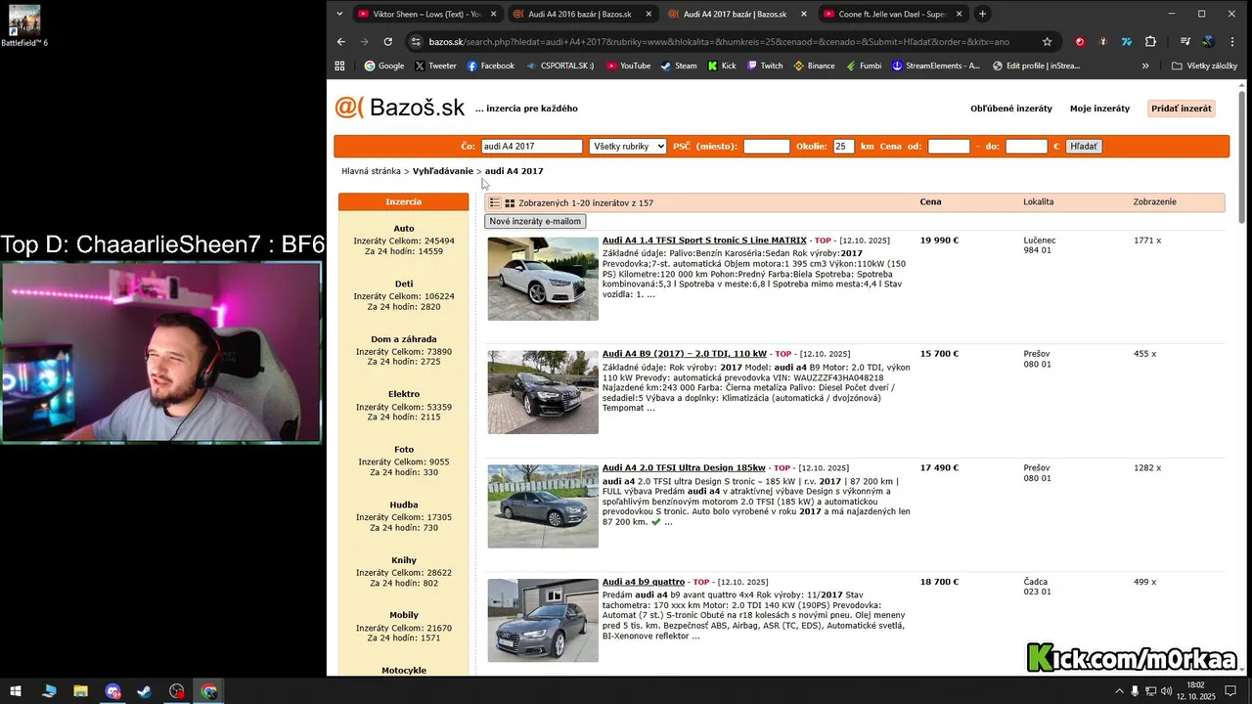Open a new browser tab

tap(982, 14)
